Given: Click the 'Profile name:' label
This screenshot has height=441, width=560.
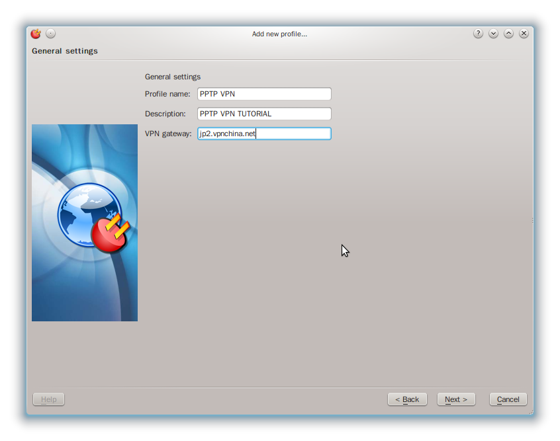Looking at the screenshot, I should [x=167, y=94].
